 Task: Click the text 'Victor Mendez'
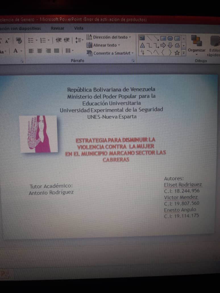coord(181,197)
